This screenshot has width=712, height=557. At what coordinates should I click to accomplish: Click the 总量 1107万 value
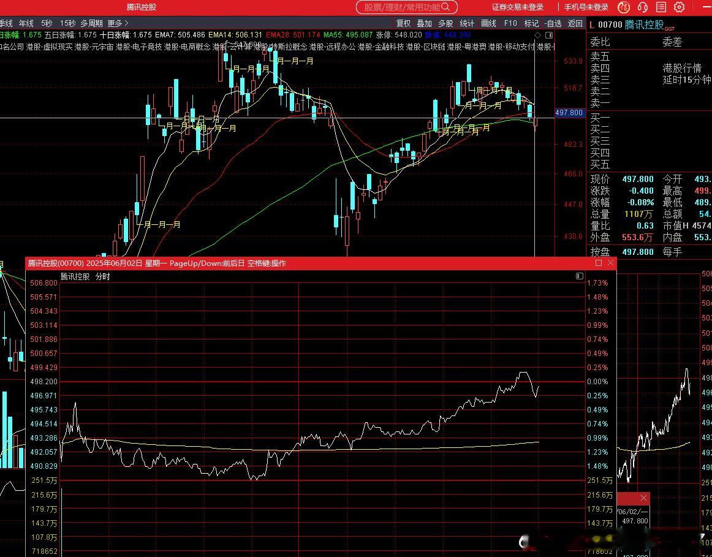point(639,214)
